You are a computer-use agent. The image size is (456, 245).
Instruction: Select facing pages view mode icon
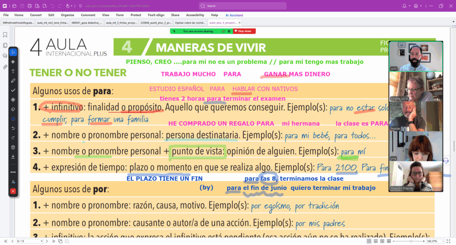pyautogui.click(x=383, y=241)
